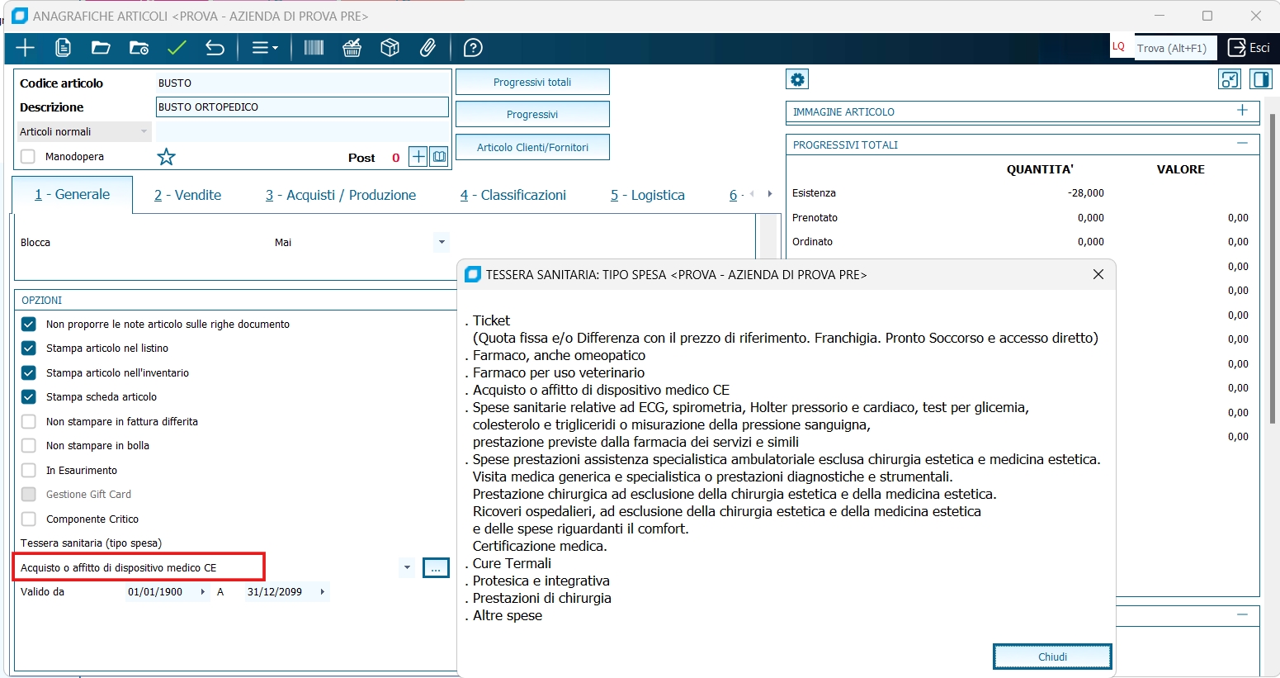
Task: Collapse the section below Progressivi Totali
Action: click(1242, 614)
